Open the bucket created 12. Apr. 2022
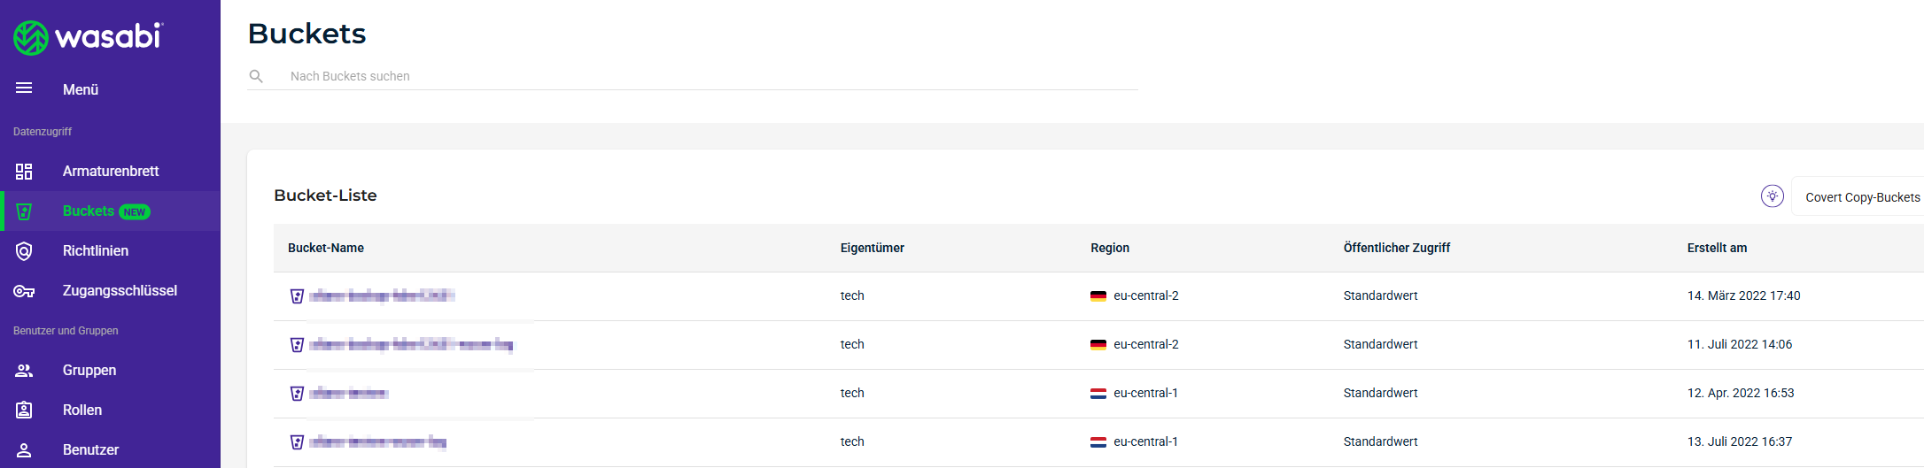The image size is (1924, 468). pyautogui.click(x=349, y=393)
